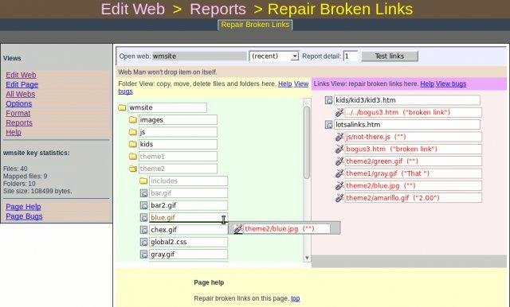Select the Repair Broken Links tab

tap(255, 25)
